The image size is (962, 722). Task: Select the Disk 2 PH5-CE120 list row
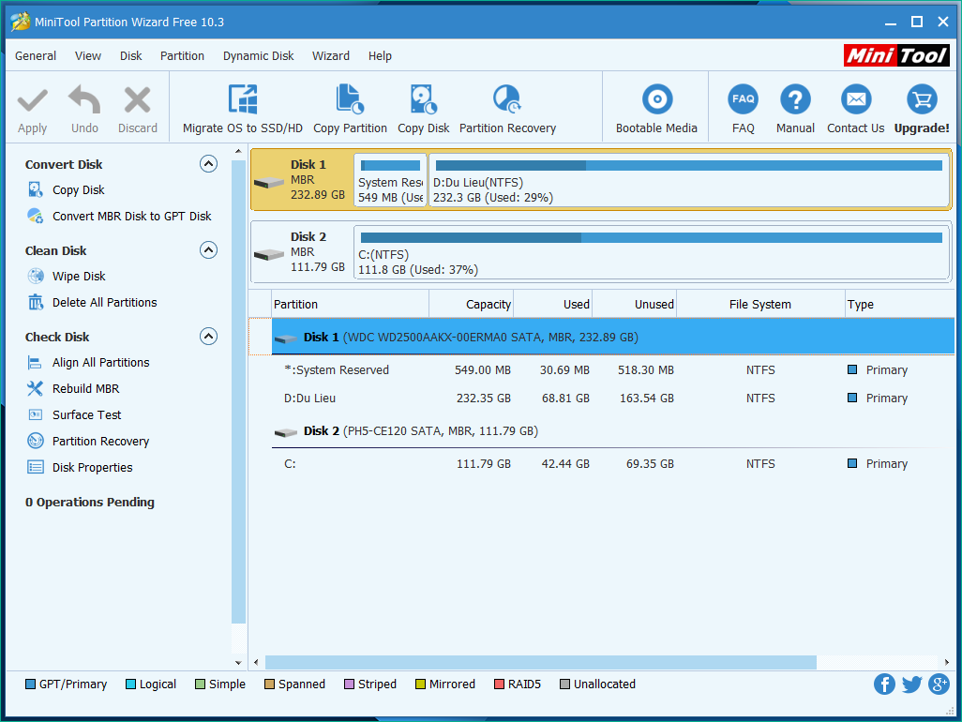pyautogui.click(x=613, y=431)
